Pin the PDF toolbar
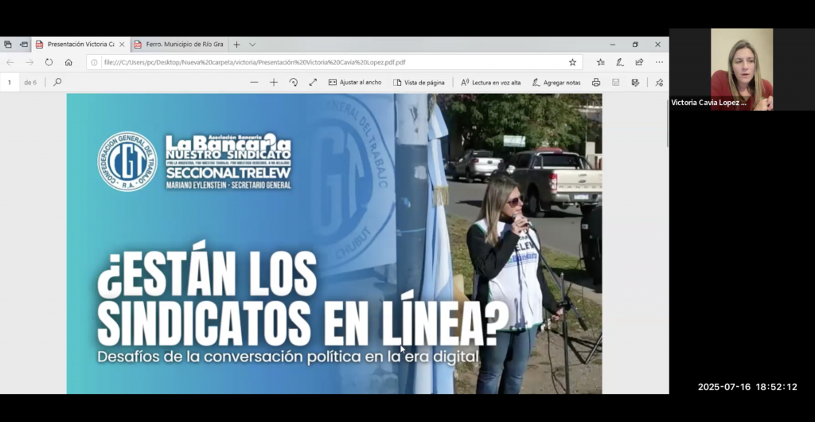This screenshot has width=815, height=422. pos(659,82)
